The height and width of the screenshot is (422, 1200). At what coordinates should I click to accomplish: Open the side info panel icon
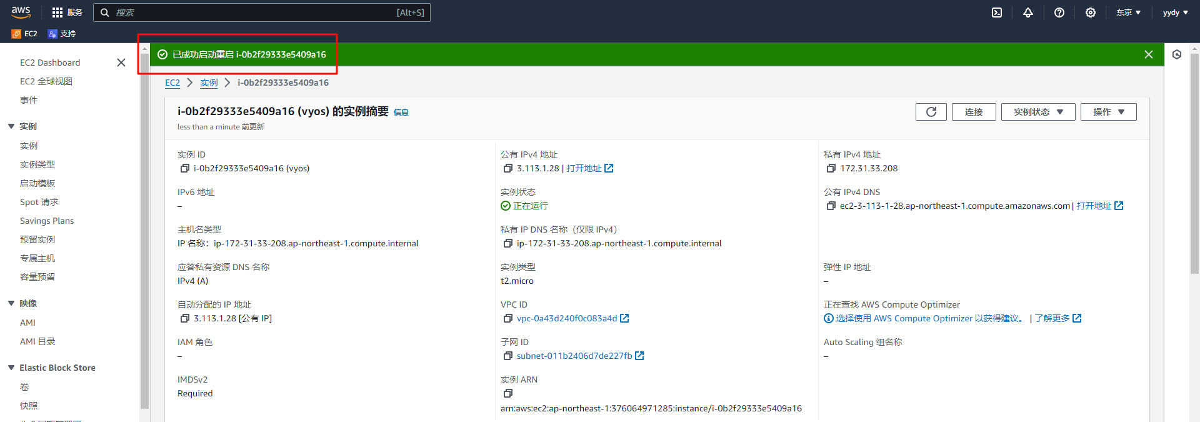[x=1177, y=54]
